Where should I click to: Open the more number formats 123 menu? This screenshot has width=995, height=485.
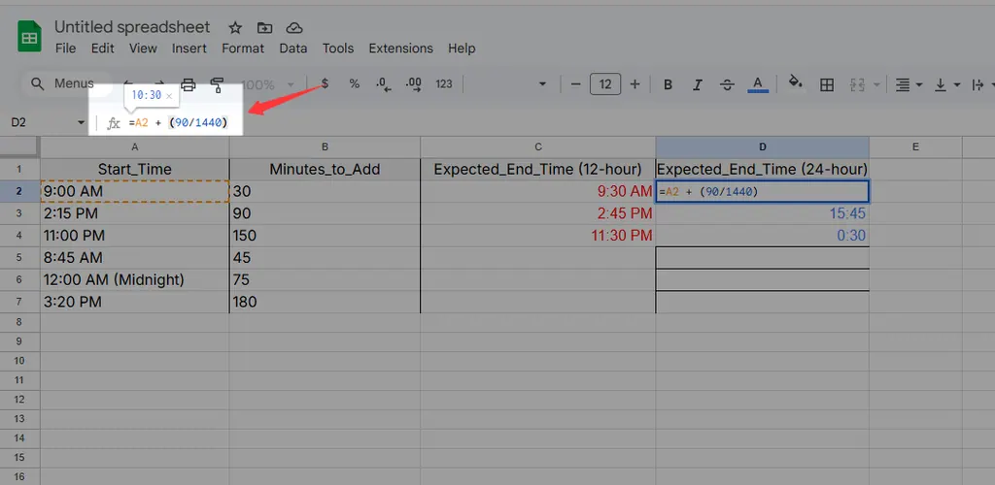(x=444, y=84)
